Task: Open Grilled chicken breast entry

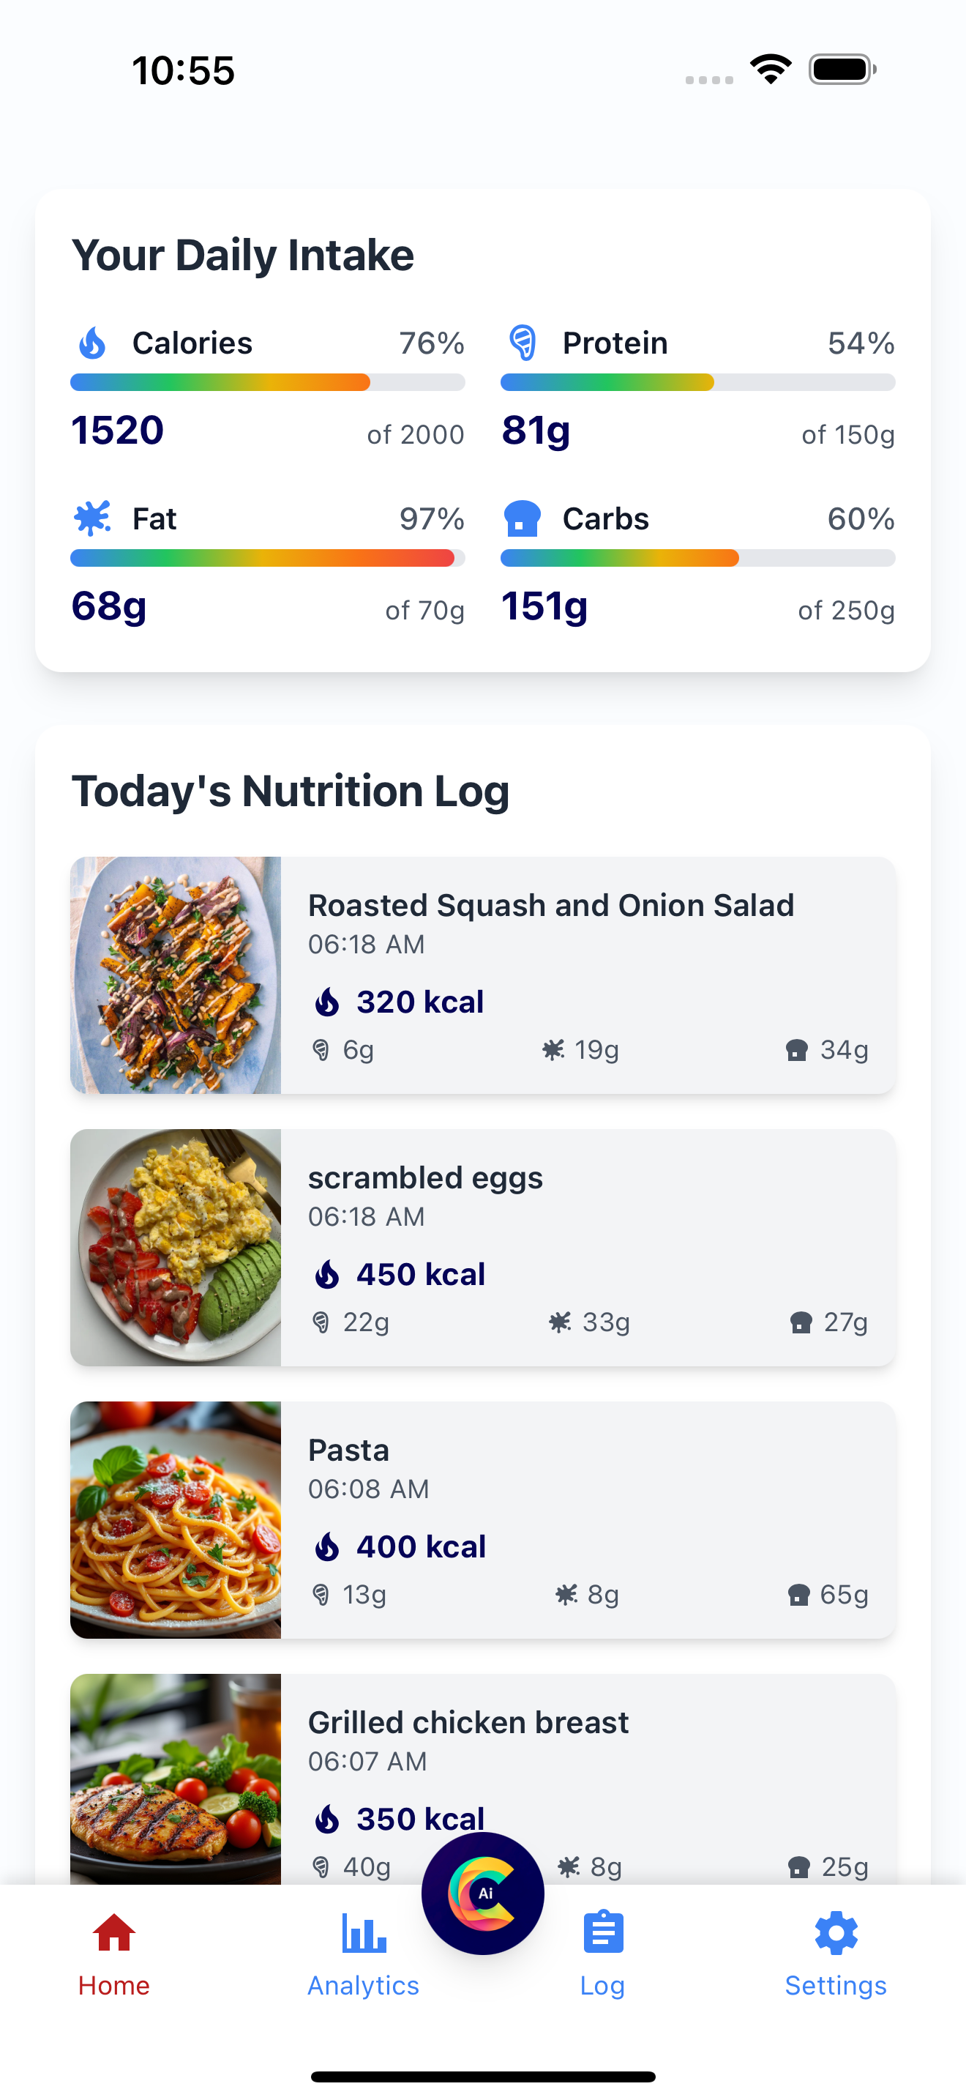Action: coord(483,1779)
